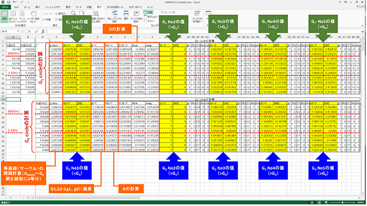Open Page Break Preview view
Image resolution: width=367 pixels, height=206 pixels.
click(13, 16)
